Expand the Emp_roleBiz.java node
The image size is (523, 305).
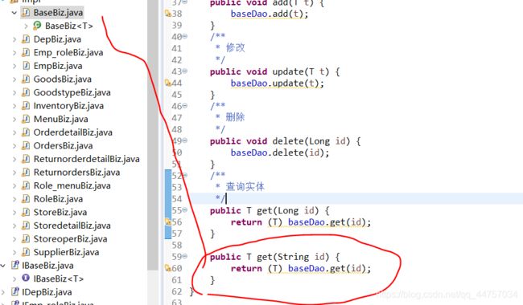(14, 52)
